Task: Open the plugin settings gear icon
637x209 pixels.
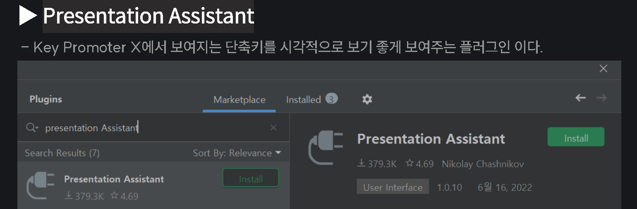Action: pyautogui.click(x=367, y=99)
